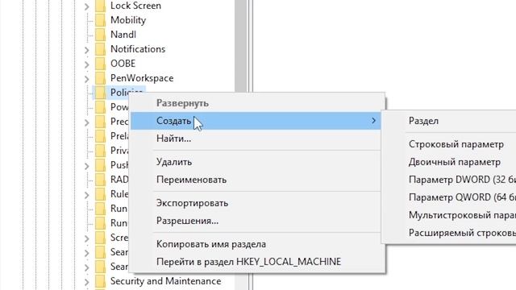Select the Notifications tree item
Viewport: 516px width, 290px height.
click(x=138, y=49)
